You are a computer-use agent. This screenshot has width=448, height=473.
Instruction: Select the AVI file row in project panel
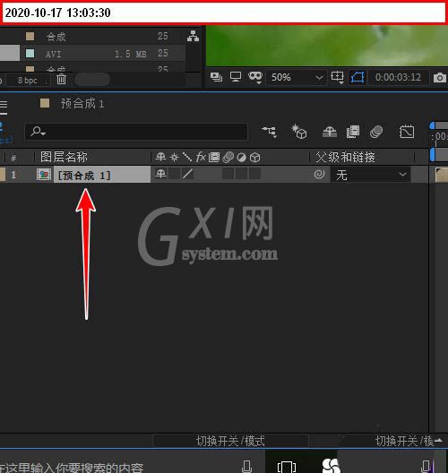92,54
